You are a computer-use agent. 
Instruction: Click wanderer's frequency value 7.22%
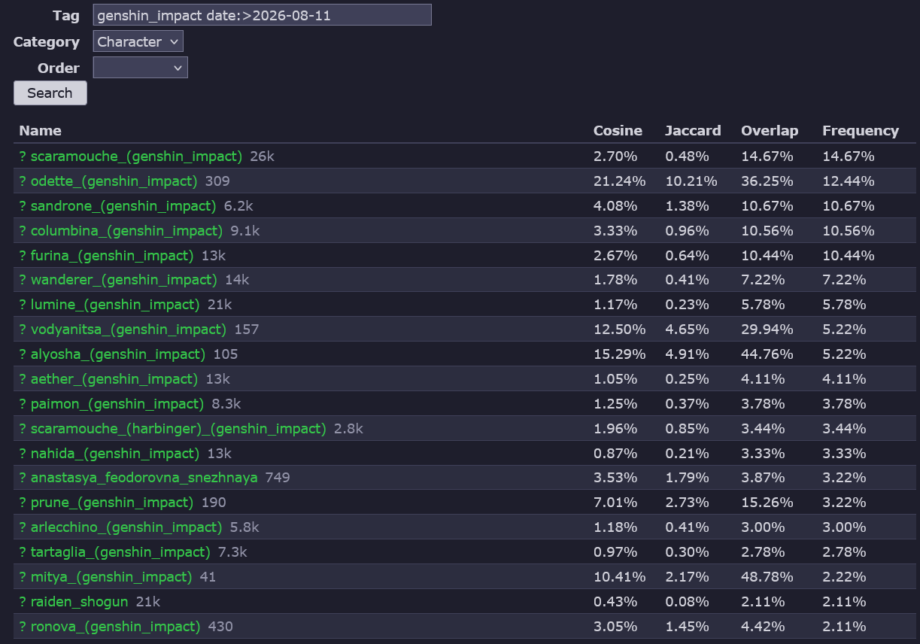(844, 280)
